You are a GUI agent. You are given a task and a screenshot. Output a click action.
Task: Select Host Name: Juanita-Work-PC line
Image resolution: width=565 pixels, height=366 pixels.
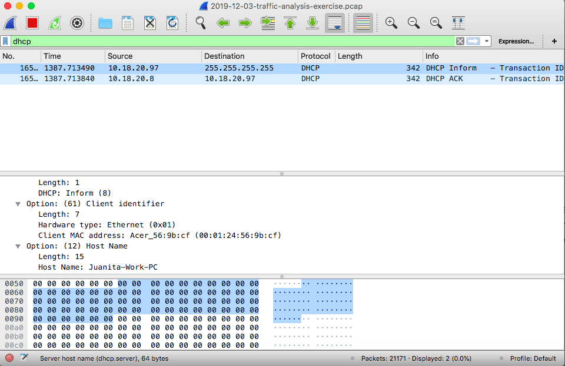tap(98, 267)
